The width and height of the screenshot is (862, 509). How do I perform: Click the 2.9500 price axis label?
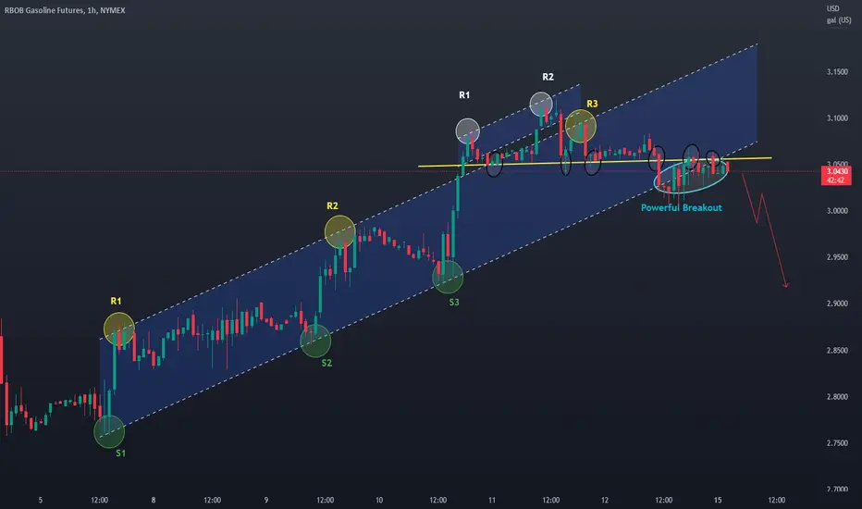tap(837, 257)
